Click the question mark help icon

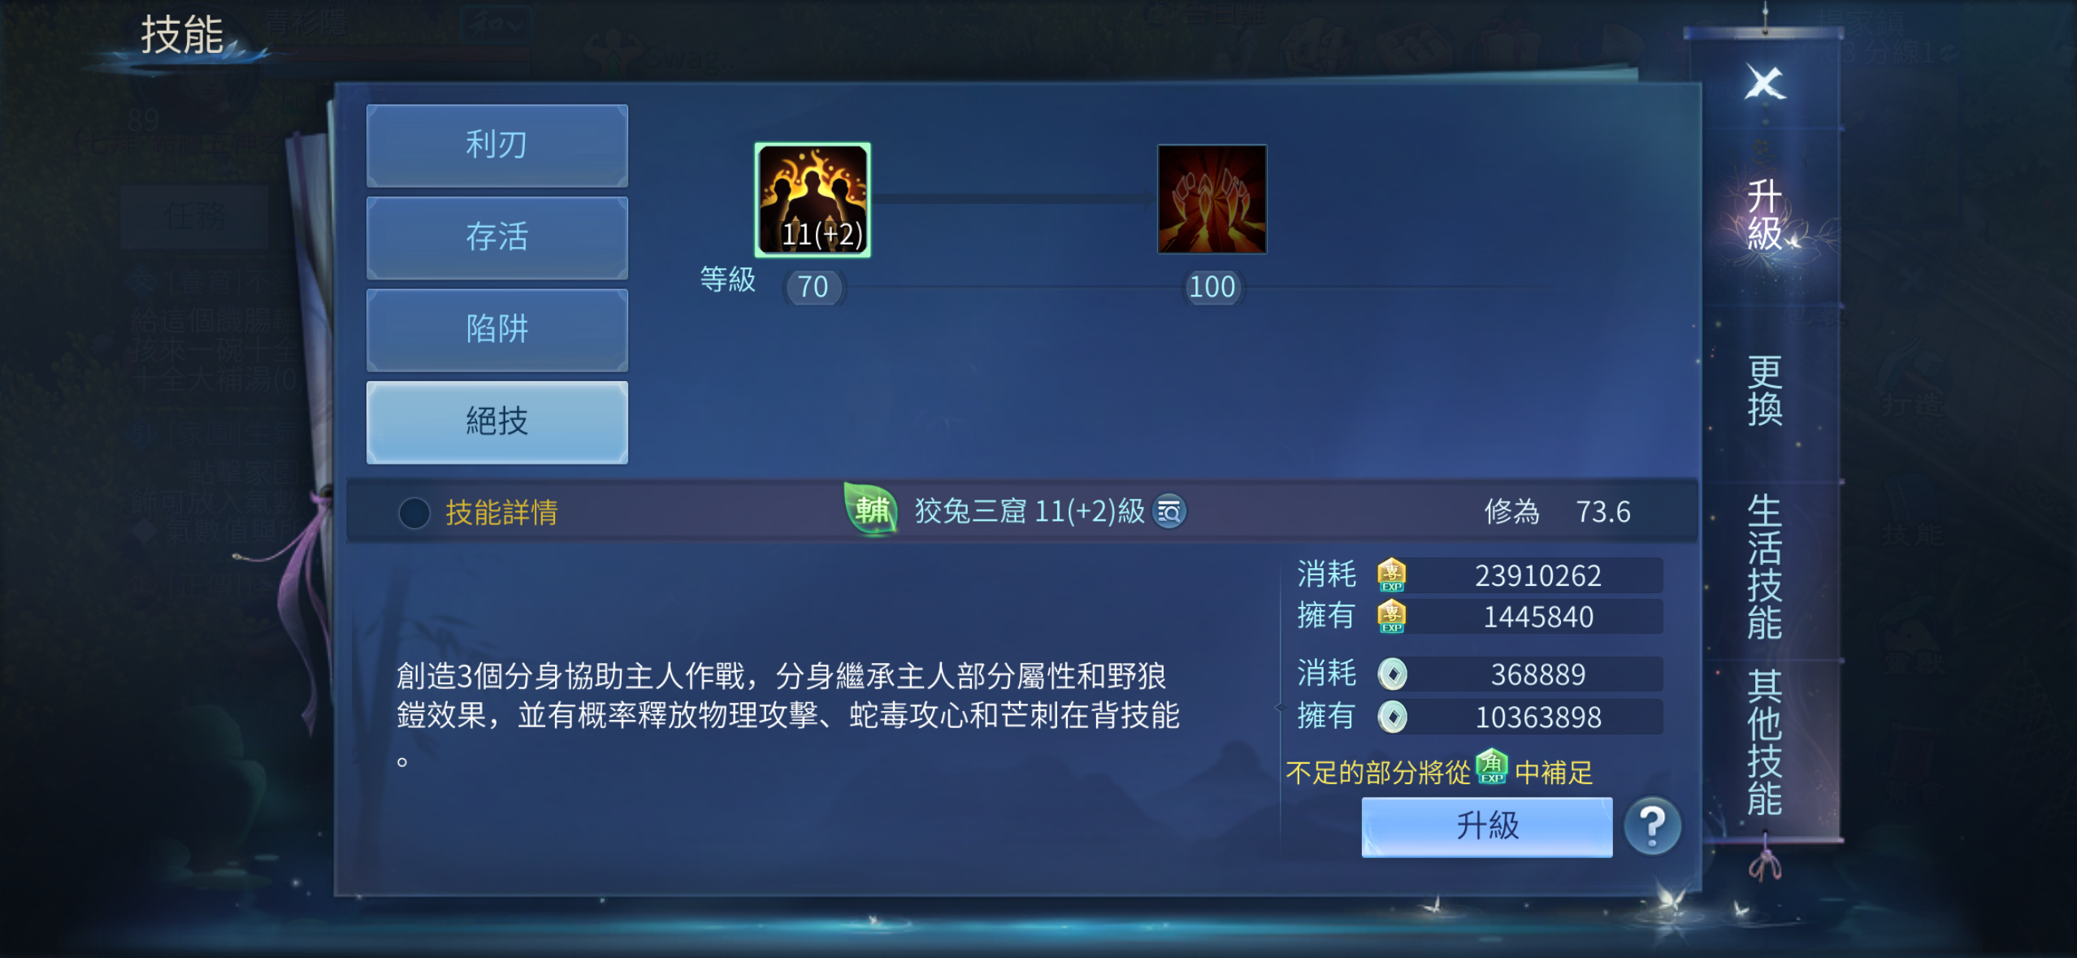click(x=1652, y=826)
